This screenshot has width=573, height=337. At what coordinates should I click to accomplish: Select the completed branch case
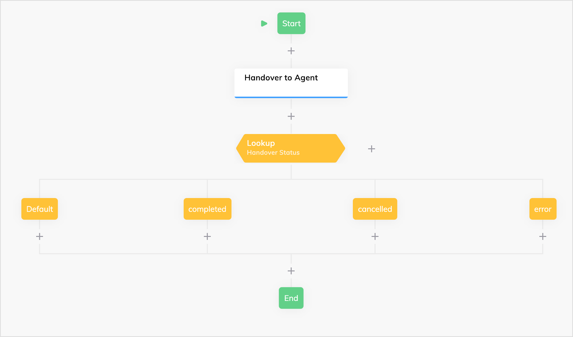coord(207,209)
